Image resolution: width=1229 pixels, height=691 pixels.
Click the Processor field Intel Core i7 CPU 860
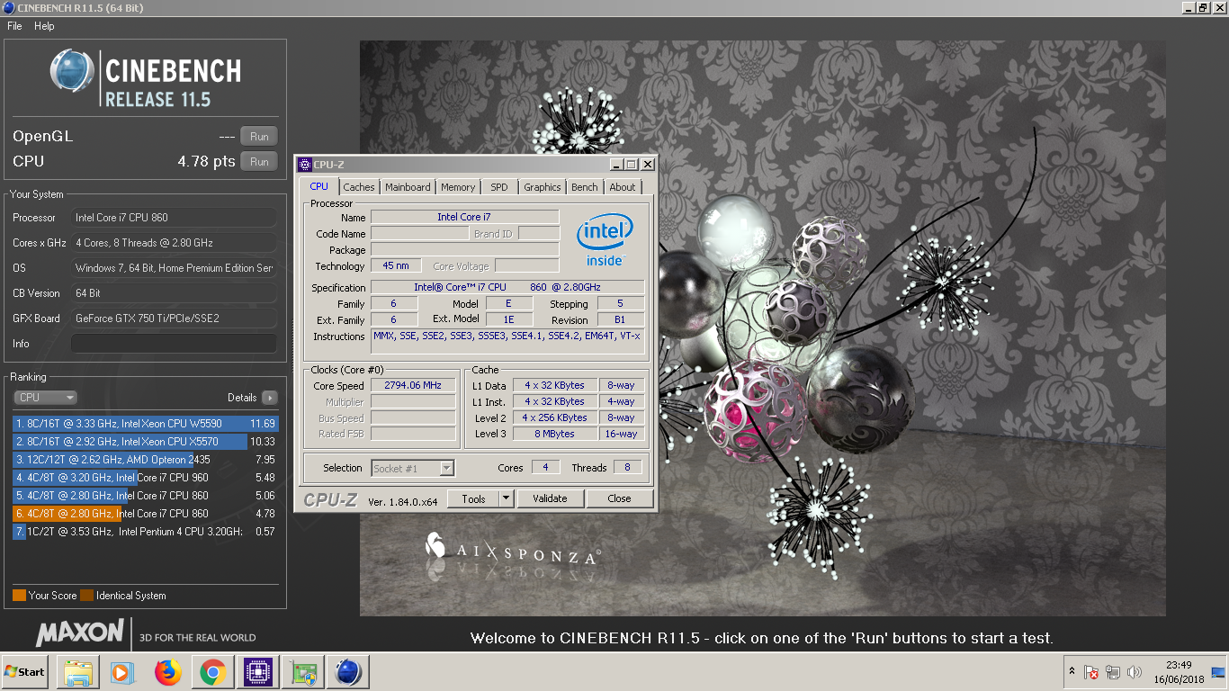(x=174, y=218)
